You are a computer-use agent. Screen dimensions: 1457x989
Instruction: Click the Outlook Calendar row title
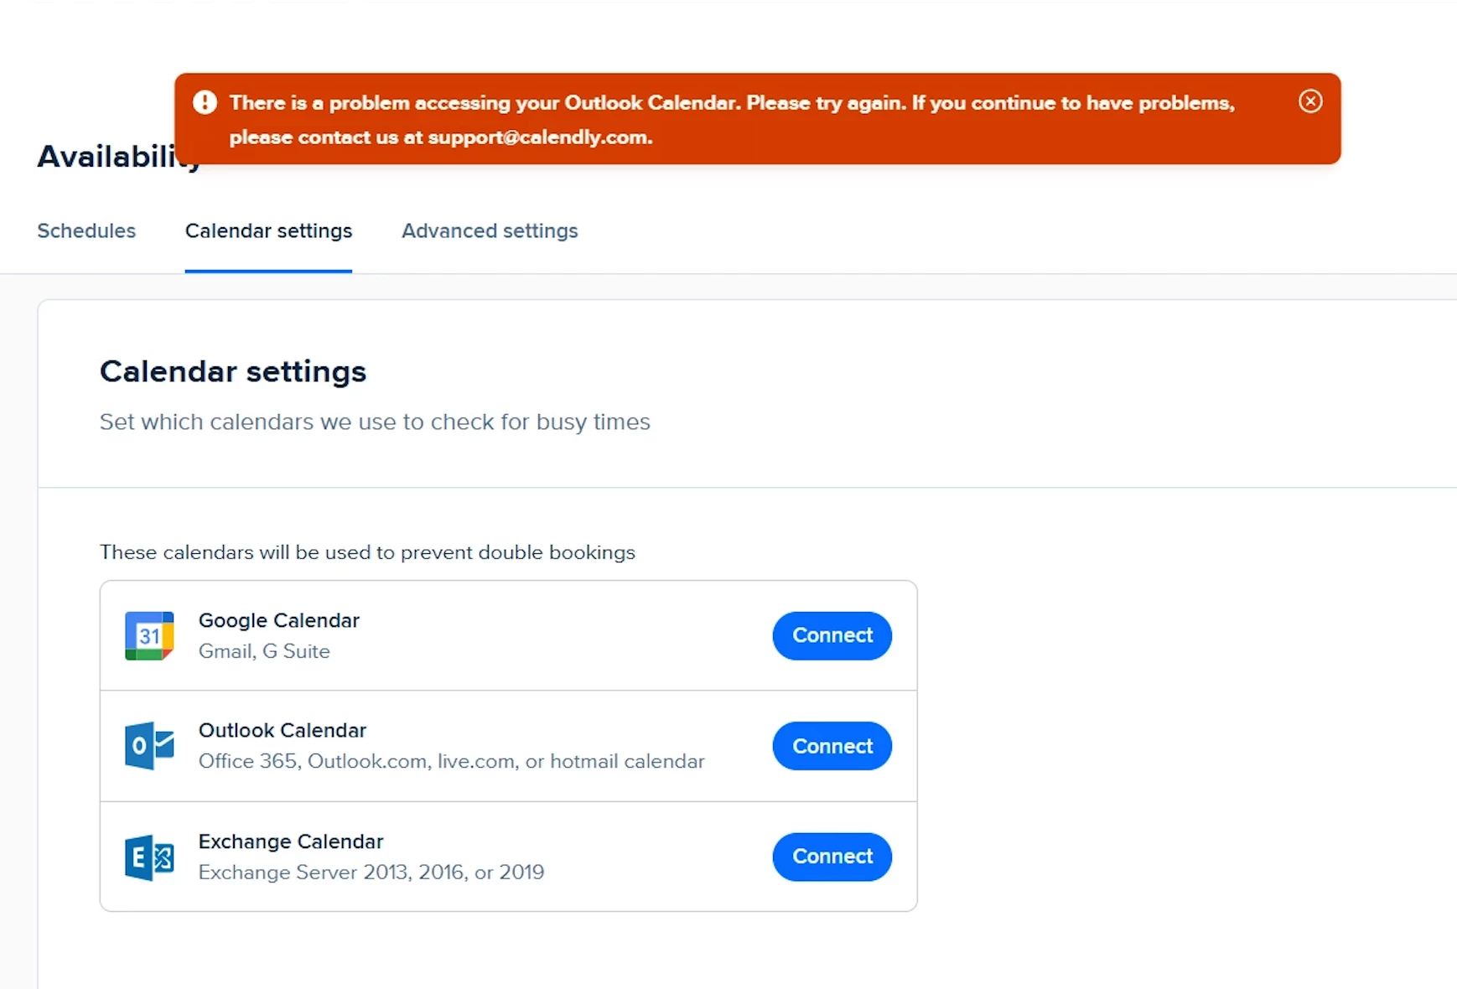point(282,730)
